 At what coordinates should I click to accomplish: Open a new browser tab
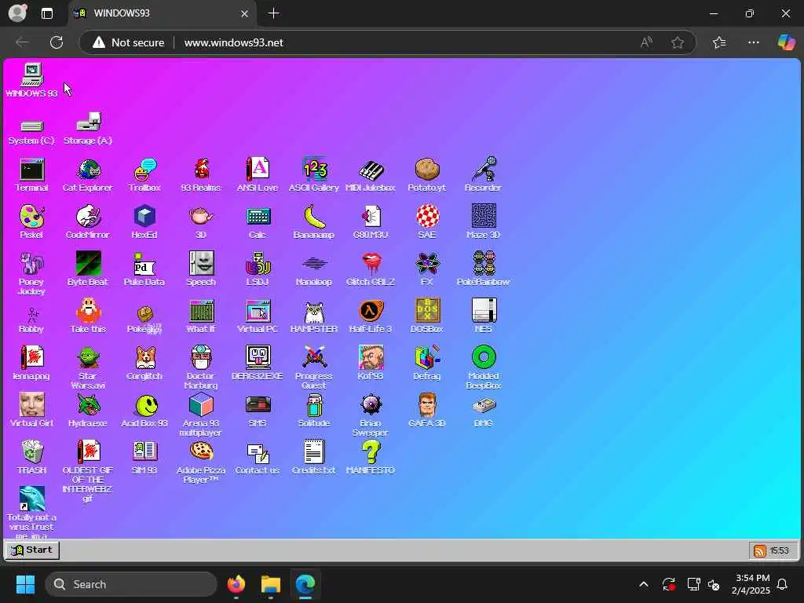[274, 13]
